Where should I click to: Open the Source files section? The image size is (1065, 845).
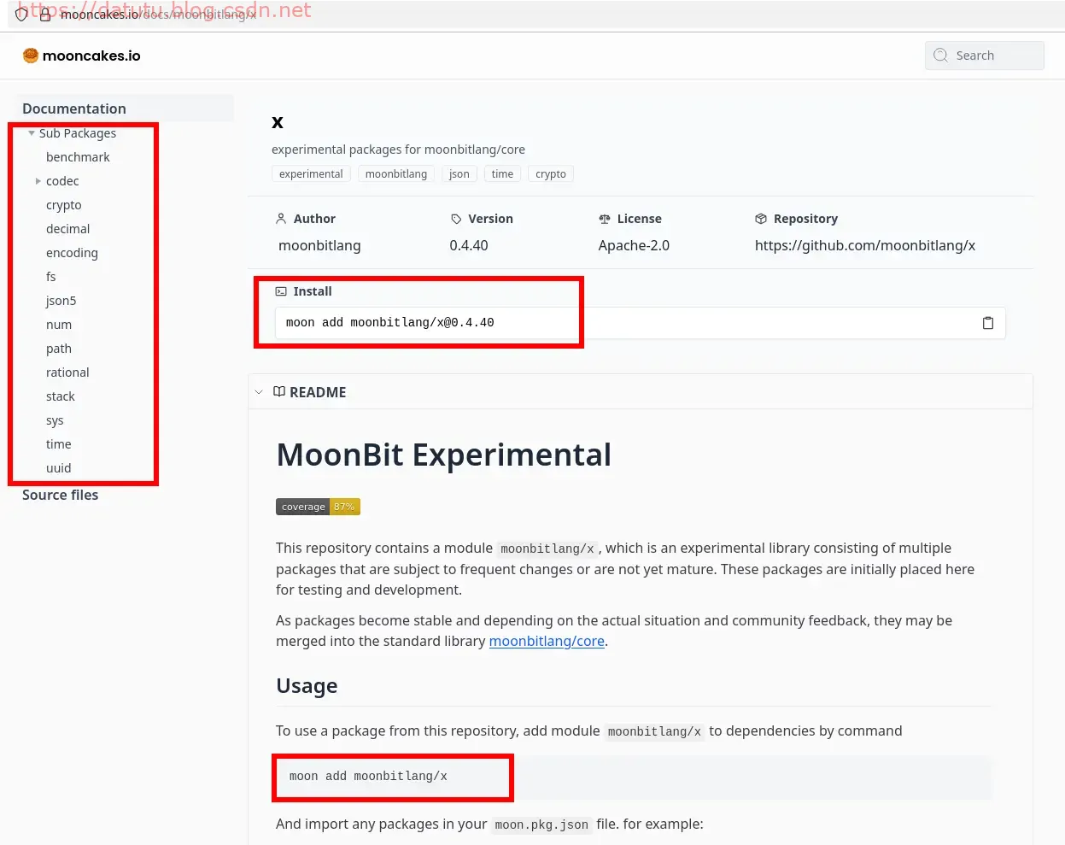coord(60,495)
